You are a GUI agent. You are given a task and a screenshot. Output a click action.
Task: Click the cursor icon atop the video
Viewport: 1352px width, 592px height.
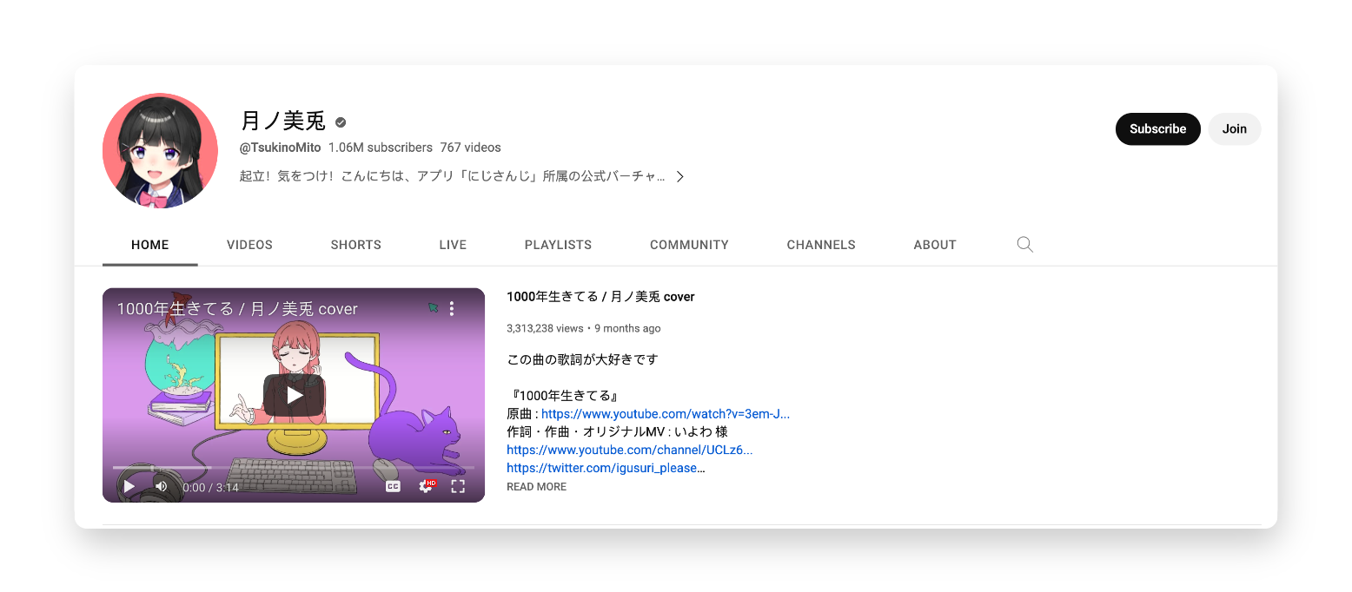[x=433, y=307]
